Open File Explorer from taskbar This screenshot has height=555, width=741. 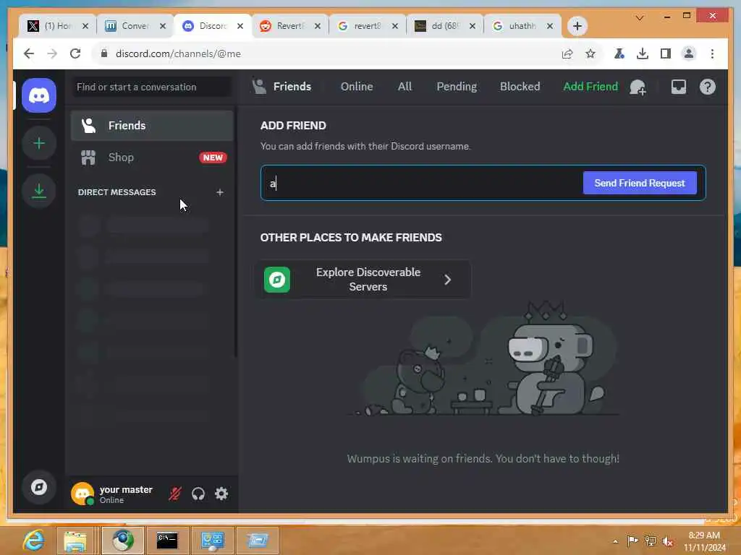tap(75, 541)
